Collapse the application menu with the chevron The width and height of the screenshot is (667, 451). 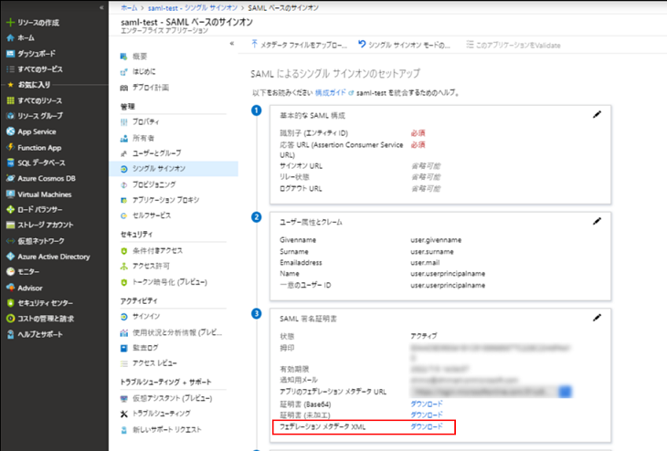232,43
